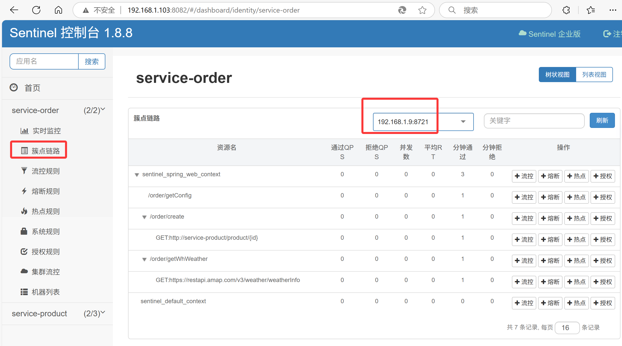Go to 首页 in sidebar

32,88
